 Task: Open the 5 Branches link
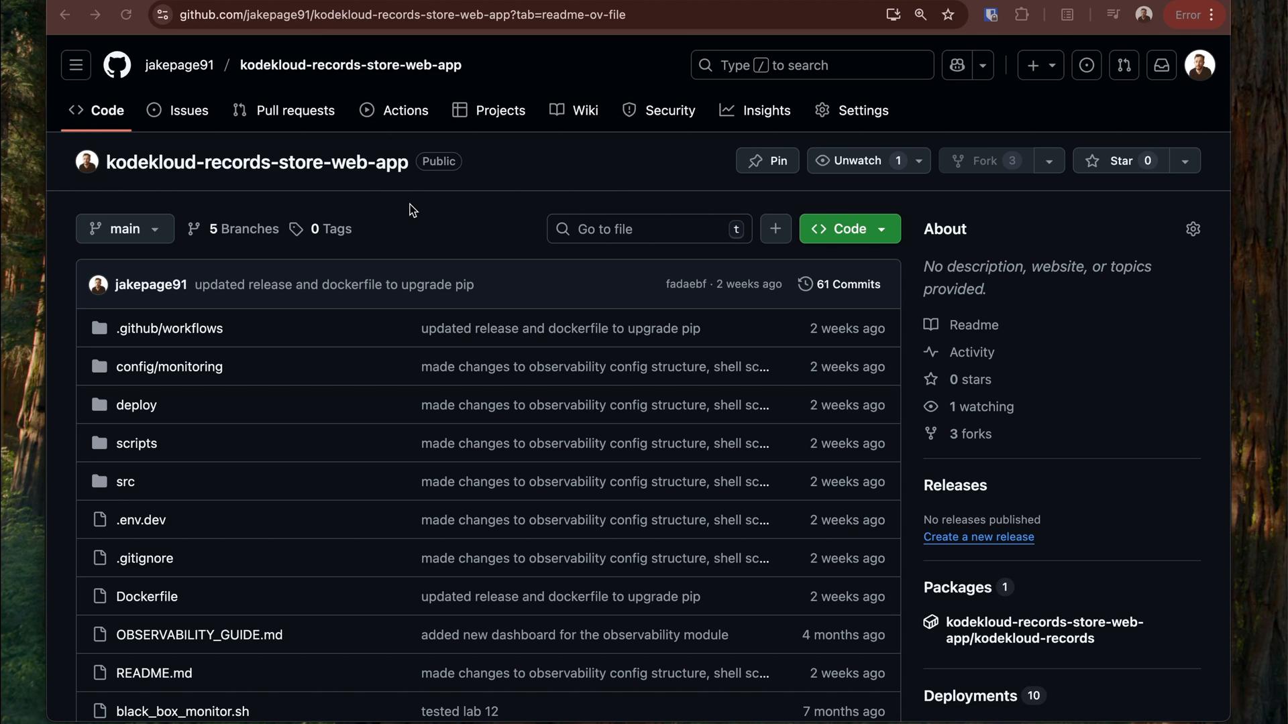click(233, 229)
